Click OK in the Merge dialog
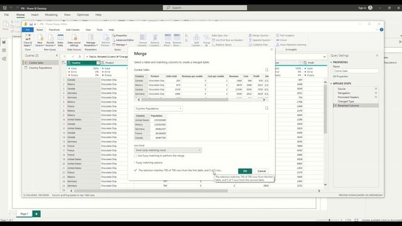The width and height of the screenshot is (402, 226). (x=245, y=171)
